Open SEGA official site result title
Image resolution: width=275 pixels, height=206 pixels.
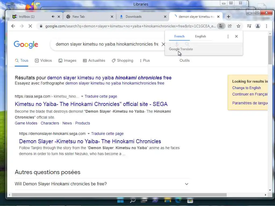pyautogui.click(x=91, y=104)
